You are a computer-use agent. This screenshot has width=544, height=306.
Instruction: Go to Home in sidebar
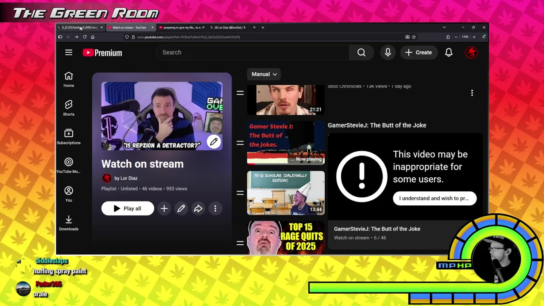point(68,79)
